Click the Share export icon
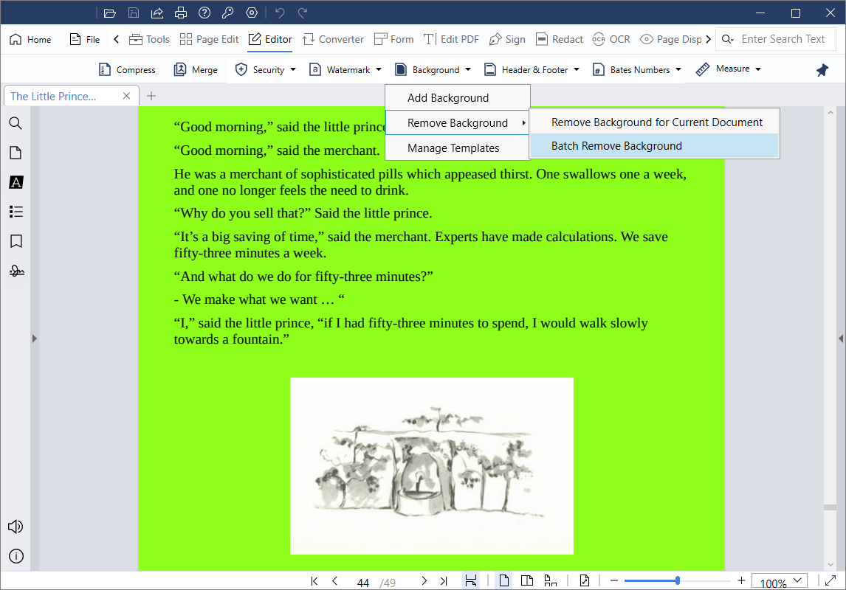Image resolution: width=846 pixels, height=590 pixels. [x=157, y=13]
